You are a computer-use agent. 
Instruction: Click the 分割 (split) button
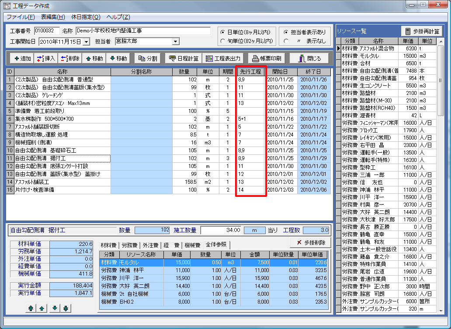pyautogui.click(x=148, y=58)
